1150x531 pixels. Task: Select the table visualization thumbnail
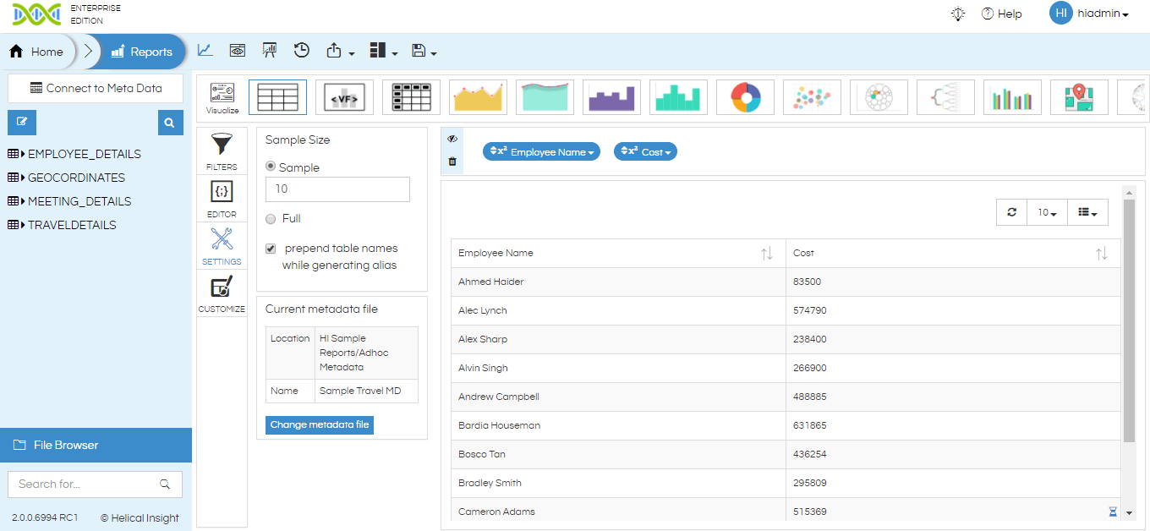[x=277, y=97]
